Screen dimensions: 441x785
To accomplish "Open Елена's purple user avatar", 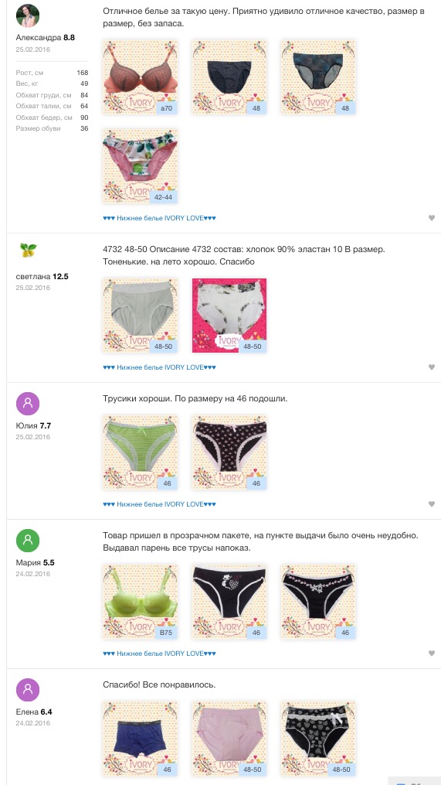I will 28,690.
